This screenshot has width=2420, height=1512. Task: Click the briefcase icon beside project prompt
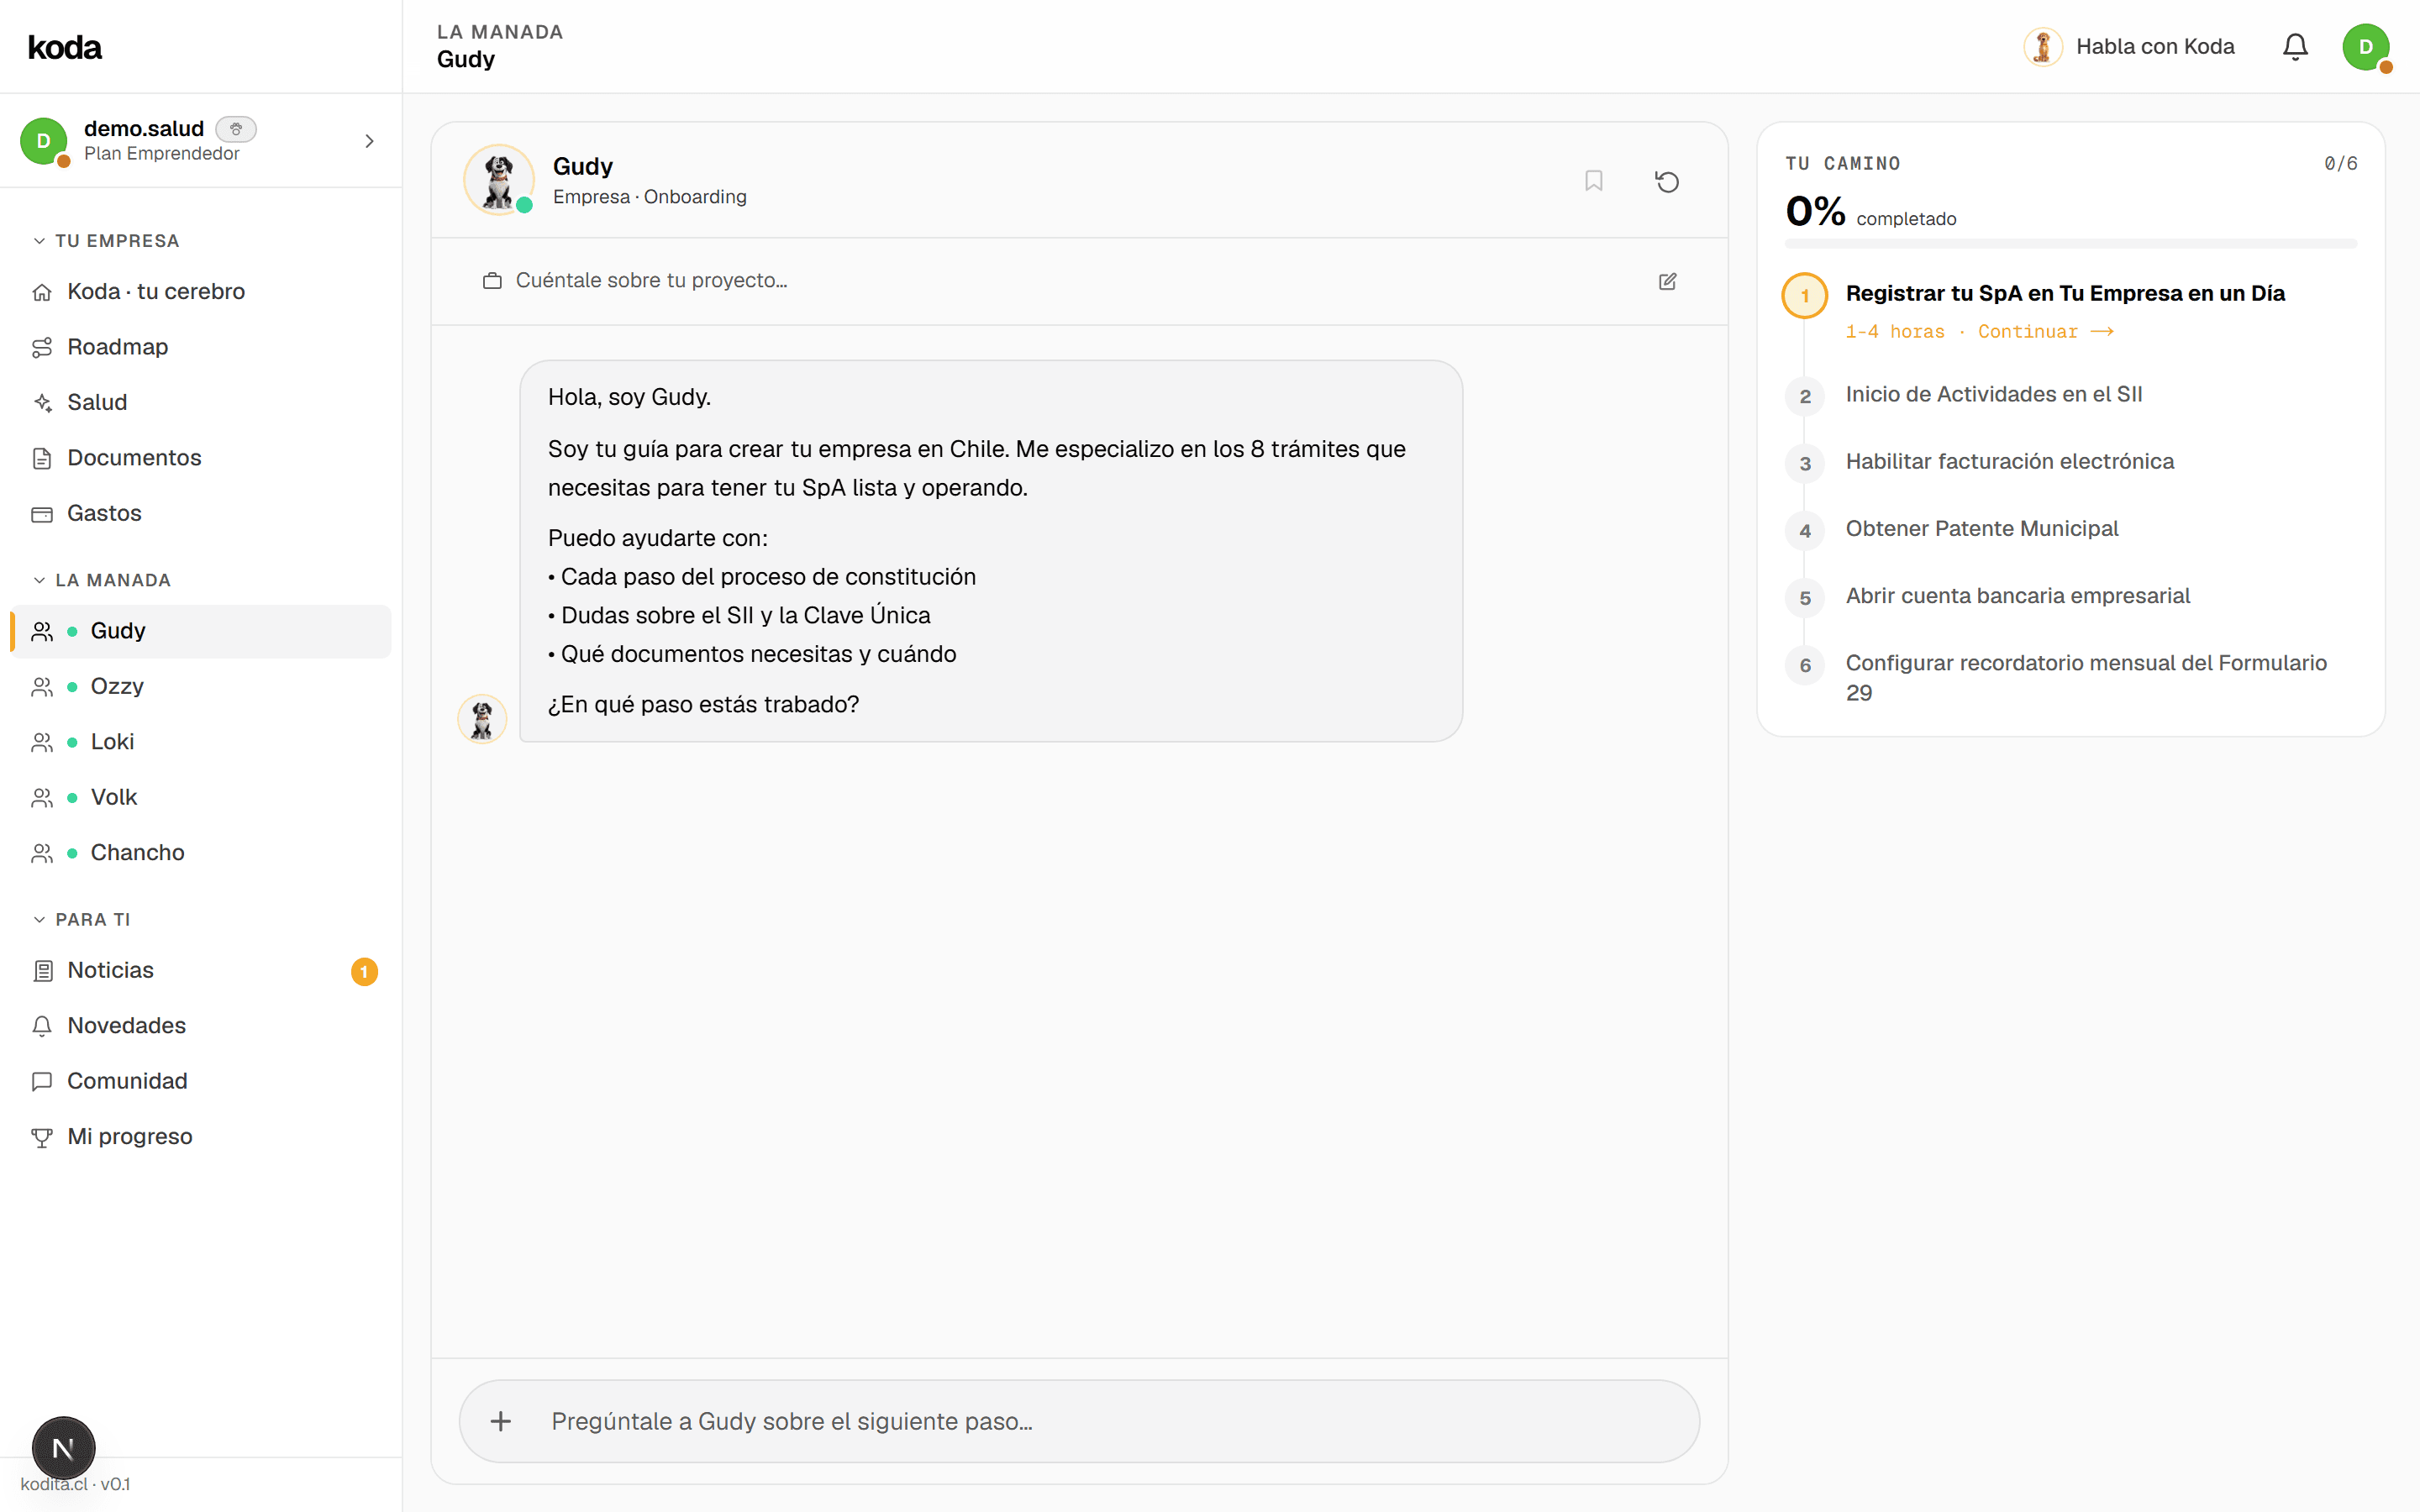[492, 281]
